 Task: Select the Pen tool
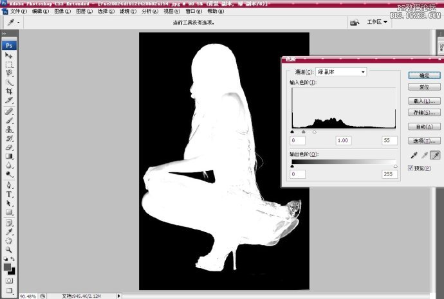coord(9,185)
